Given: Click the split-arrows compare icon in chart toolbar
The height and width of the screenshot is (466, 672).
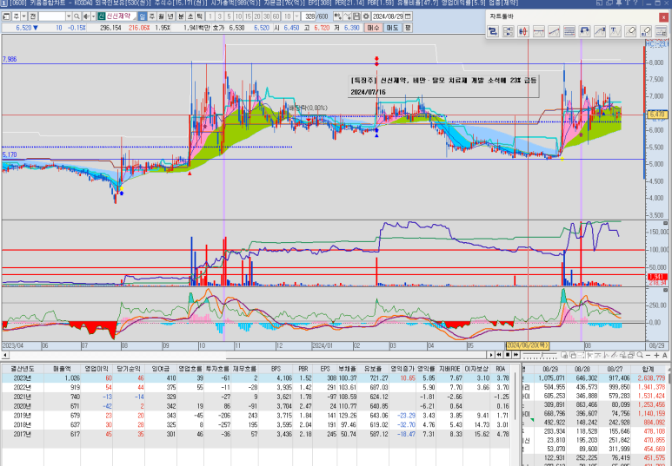Looking at the screenshot, I should (x=509, y=31).
